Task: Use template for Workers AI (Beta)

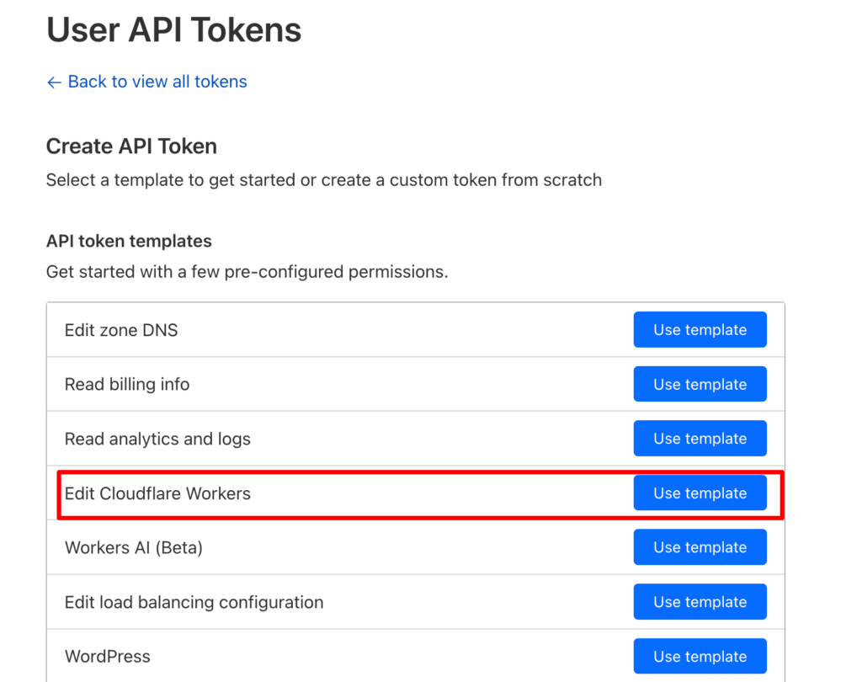Action: tap(700, 547)
